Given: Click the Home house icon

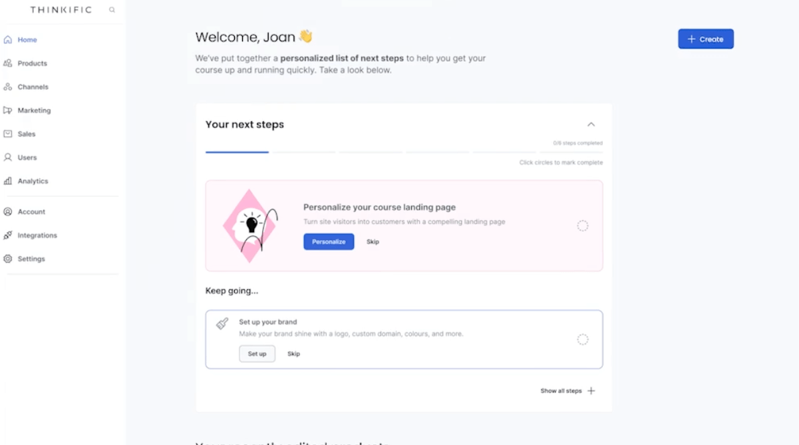Looking at the screenshot, I should click(8, 40).
